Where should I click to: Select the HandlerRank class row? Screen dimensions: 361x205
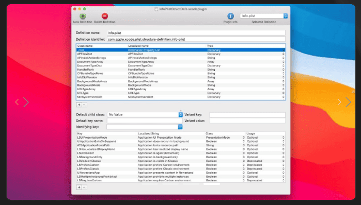tap(181, 70)
